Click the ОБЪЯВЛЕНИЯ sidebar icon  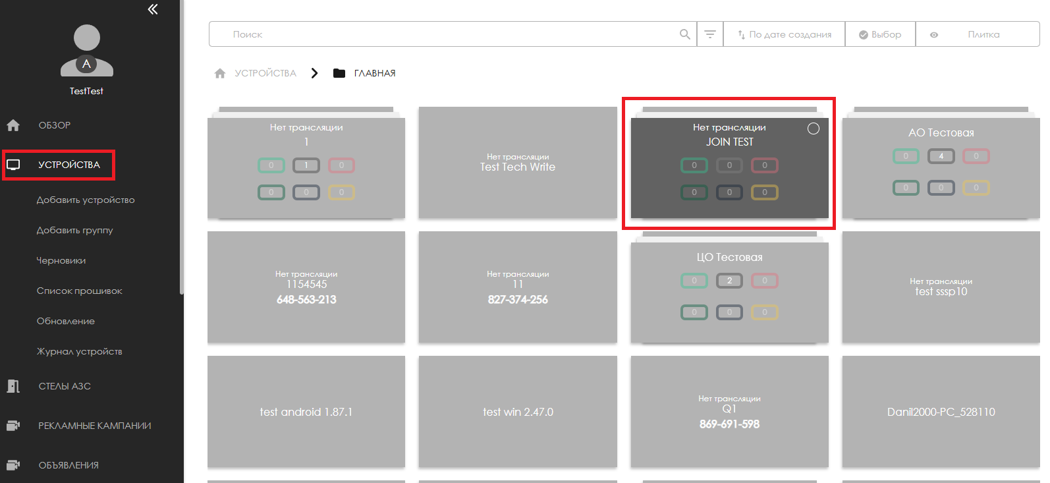(13, 465)
